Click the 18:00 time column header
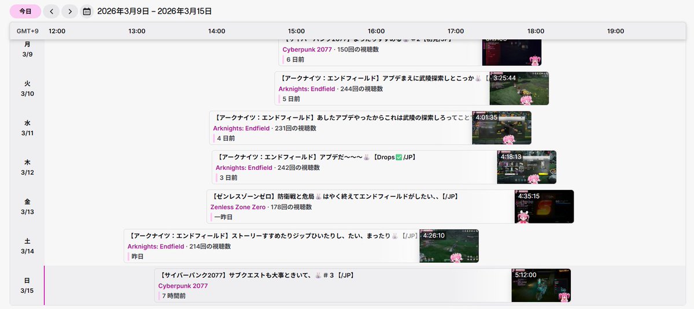Viewport: 694px width, 309px height. tap(536, 31)
